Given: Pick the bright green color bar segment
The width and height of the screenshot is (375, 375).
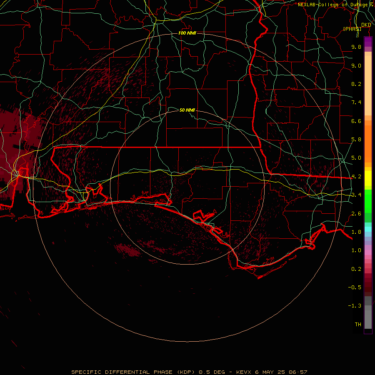Looking at the screenshot, I should (368, 201).
